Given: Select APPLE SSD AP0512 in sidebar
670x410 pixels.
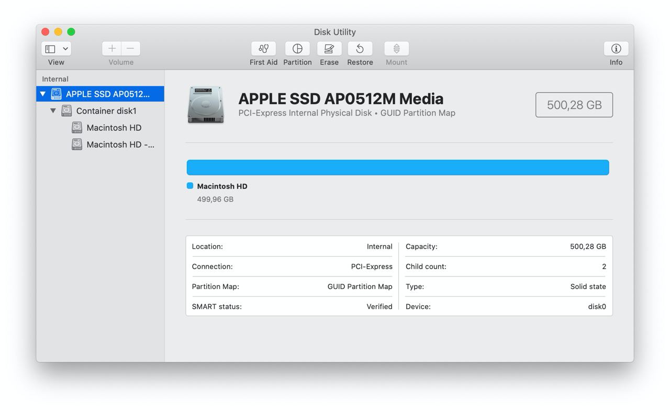Looking at the screenshot, I should click(100, 94).
